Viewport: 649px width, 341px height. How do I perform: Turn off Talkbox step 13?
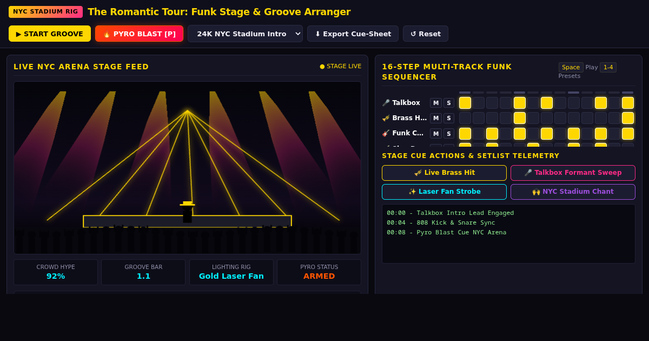click(628, 103)
